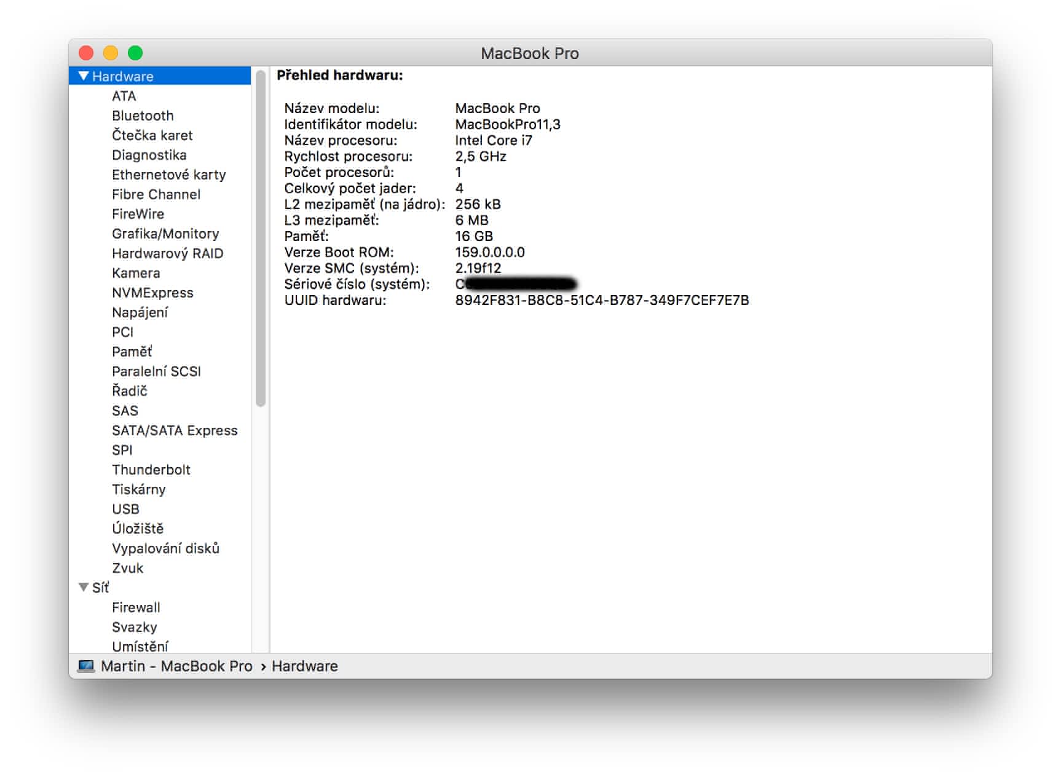Click the 6 MB L3 cache value
Screen dimensions: 1061x777
(x=472, y=220)
